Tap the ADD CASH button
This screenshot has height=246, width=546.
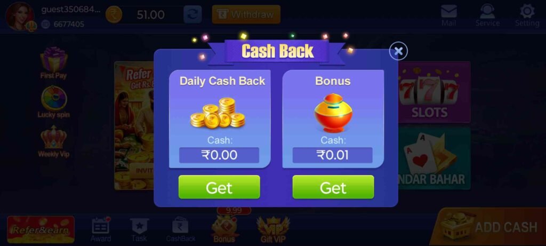point(487,227)
